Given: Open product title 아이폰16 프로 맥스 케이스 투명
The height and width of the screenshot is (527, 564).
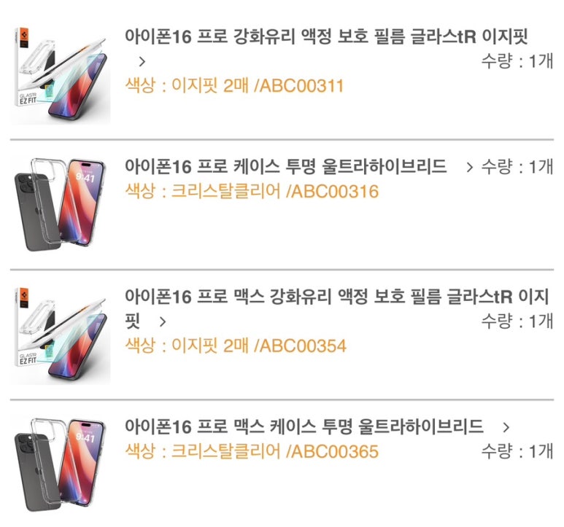Looking at the screenshot, I should (x=304, y=426).
